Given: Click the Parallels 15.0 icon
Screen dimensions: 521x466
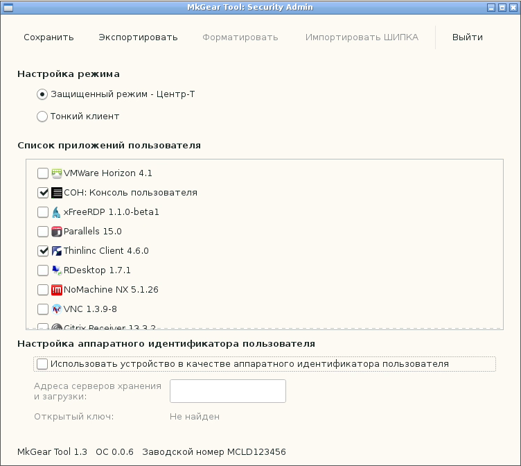Looking at the screenshot, I should point(57,232).
